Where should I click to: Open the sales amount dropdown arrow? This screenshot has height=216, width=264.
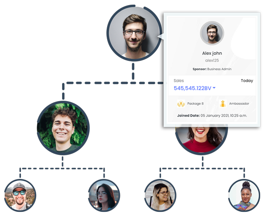tap(214, 88)
